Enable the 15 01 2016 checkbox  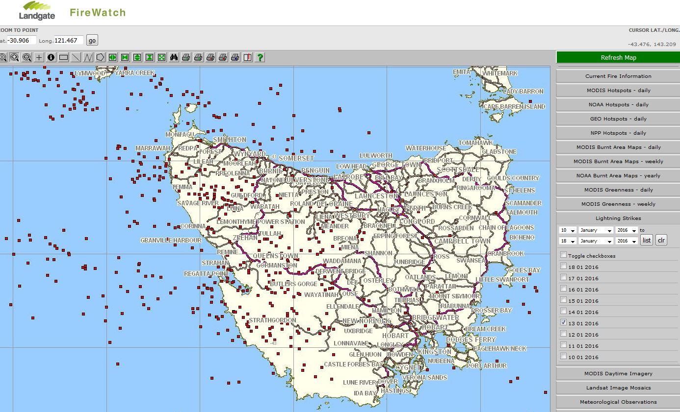coord(563,300)
